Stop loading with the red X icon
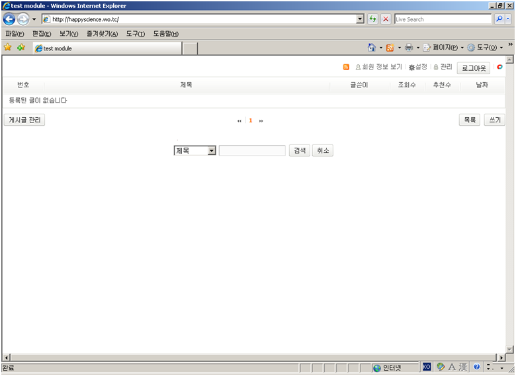 point(386,19)
